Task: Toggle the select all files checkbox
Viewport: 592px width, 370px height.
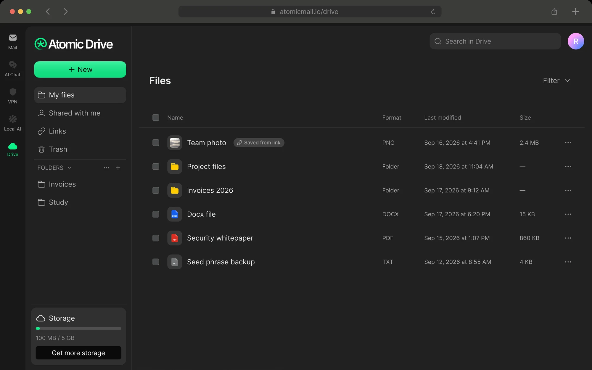Action: coord(156,118)
